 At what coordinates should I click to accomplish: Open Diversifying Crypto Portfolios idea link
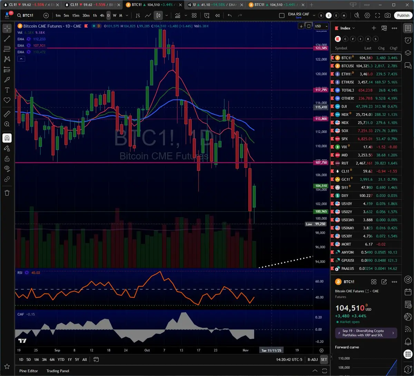tap(366, 333)
